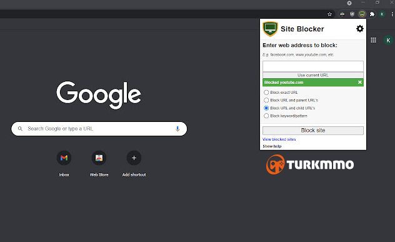Screen dimensions: 395x242
Task: Open Chrome three-dot menu
Action: (x=392, y=14)
